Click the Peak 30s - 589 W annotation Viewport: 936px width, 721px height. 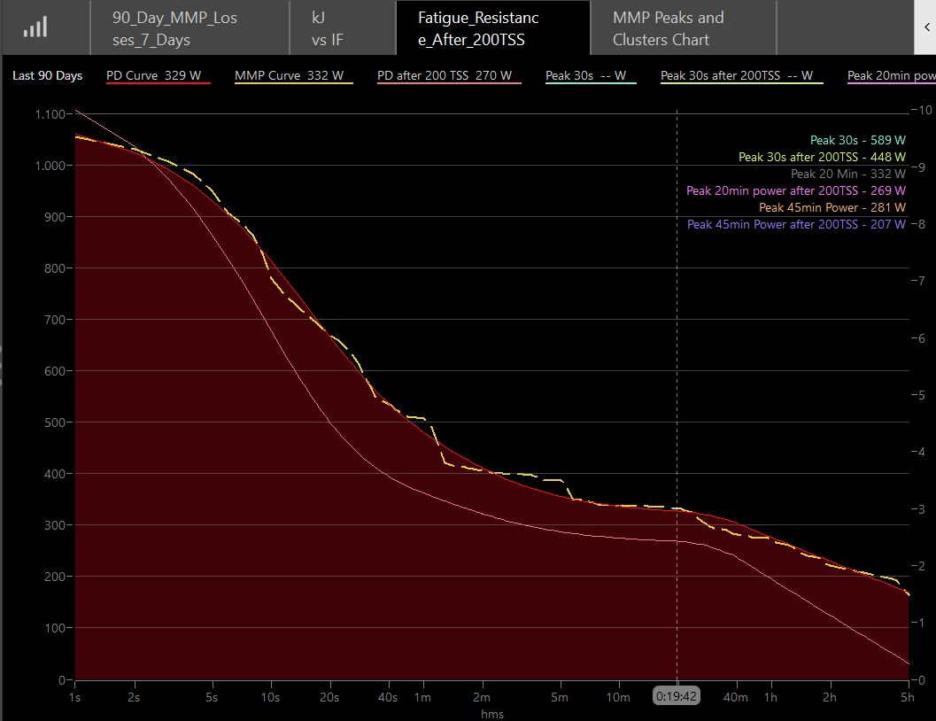coord(857,140)
